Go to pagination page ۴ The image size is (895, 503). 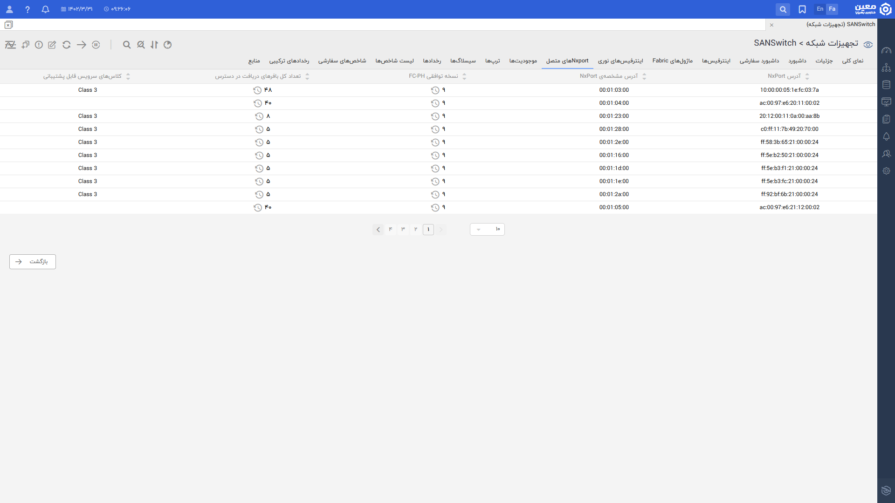[391, 229]
